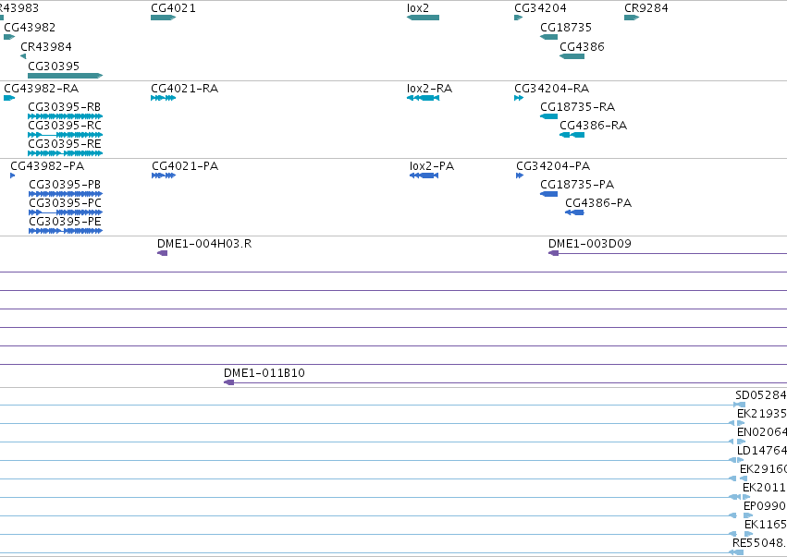The image size is (787, 557).
Task: Click the CG43982 gene label
Action: pyautogui.click(x=30, y=28)
